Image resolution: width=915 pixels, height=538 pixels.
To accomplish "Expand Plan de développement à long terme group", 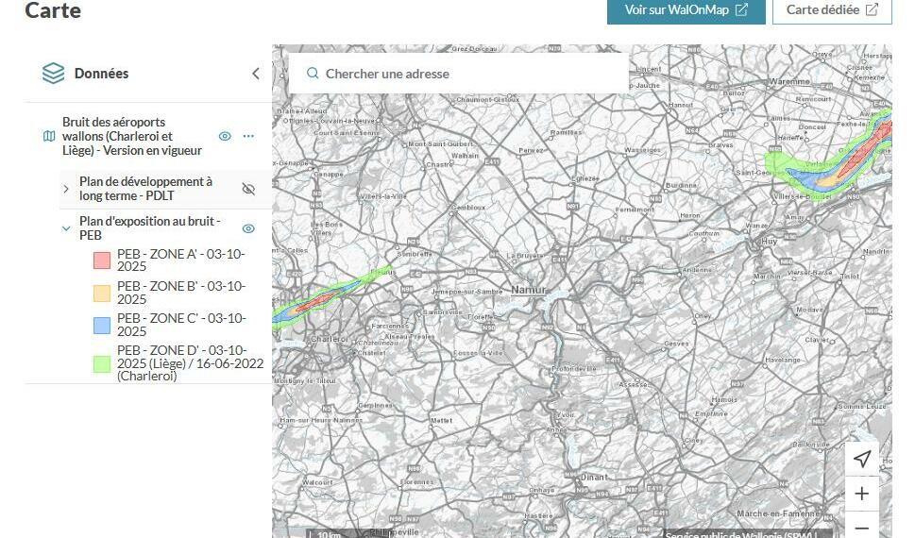I will click(x=66, y=189).
